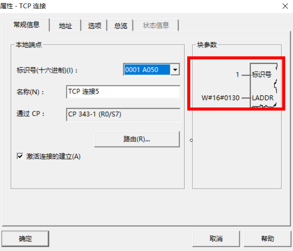Click the greyed-out 状态信息 tab

tap(156, 26)
